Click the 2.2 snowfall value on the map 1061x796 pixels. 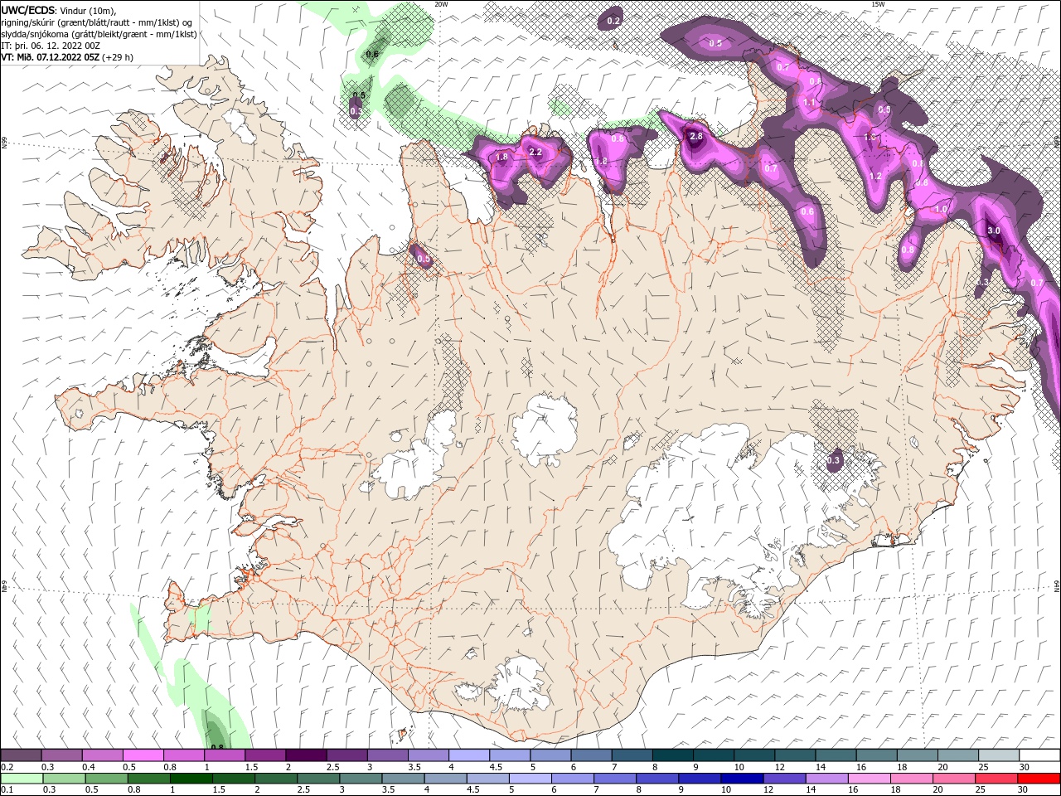(535, 152)
